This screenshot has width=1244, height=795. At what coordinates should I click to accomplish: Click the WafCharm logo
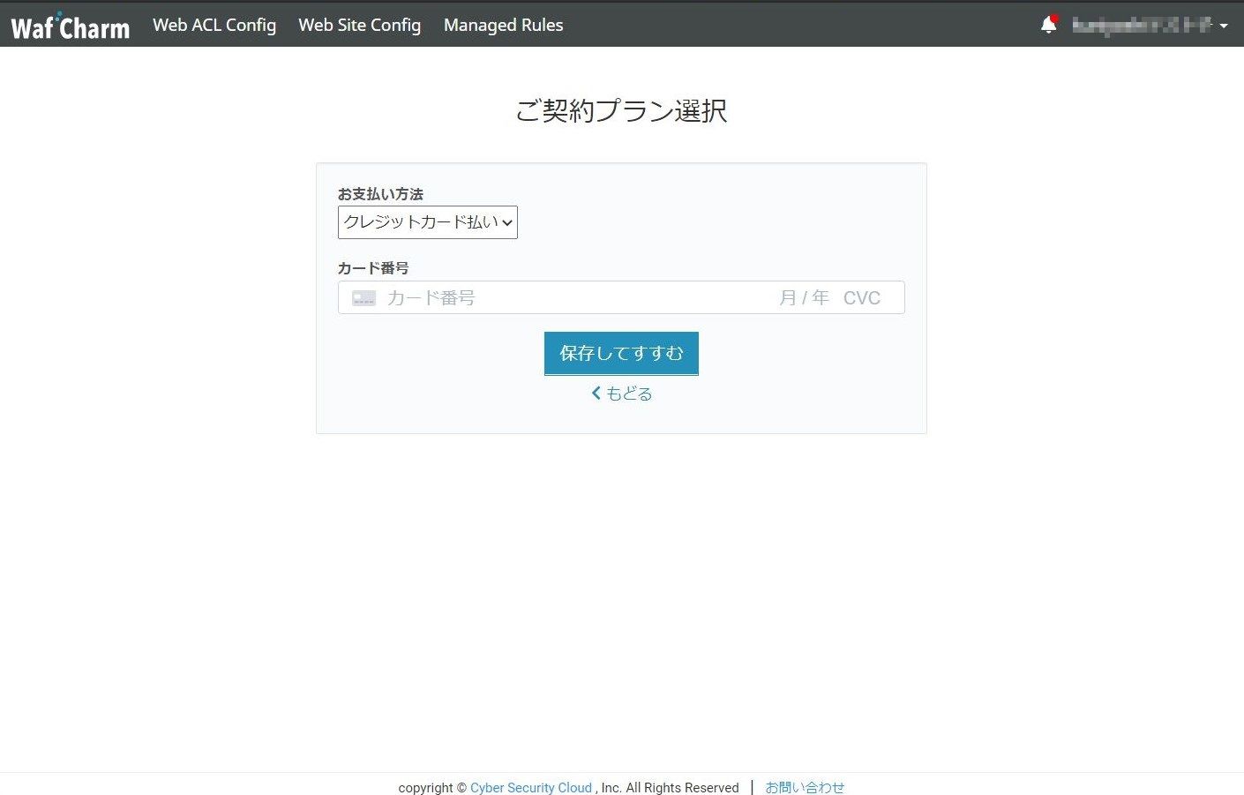[71, 26]
